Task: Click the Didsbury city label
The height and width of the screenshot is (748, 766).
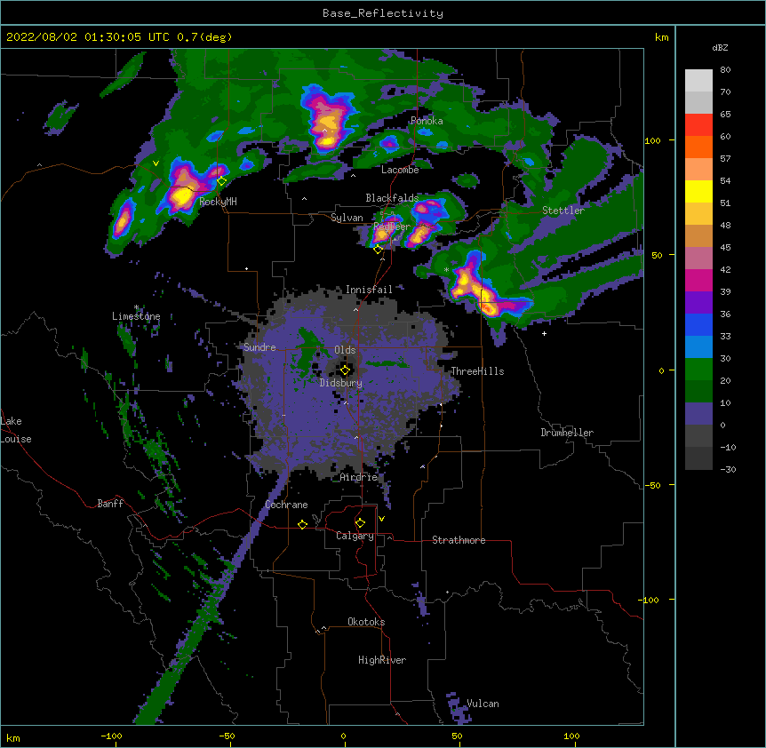Action: (x=341, y=383)
